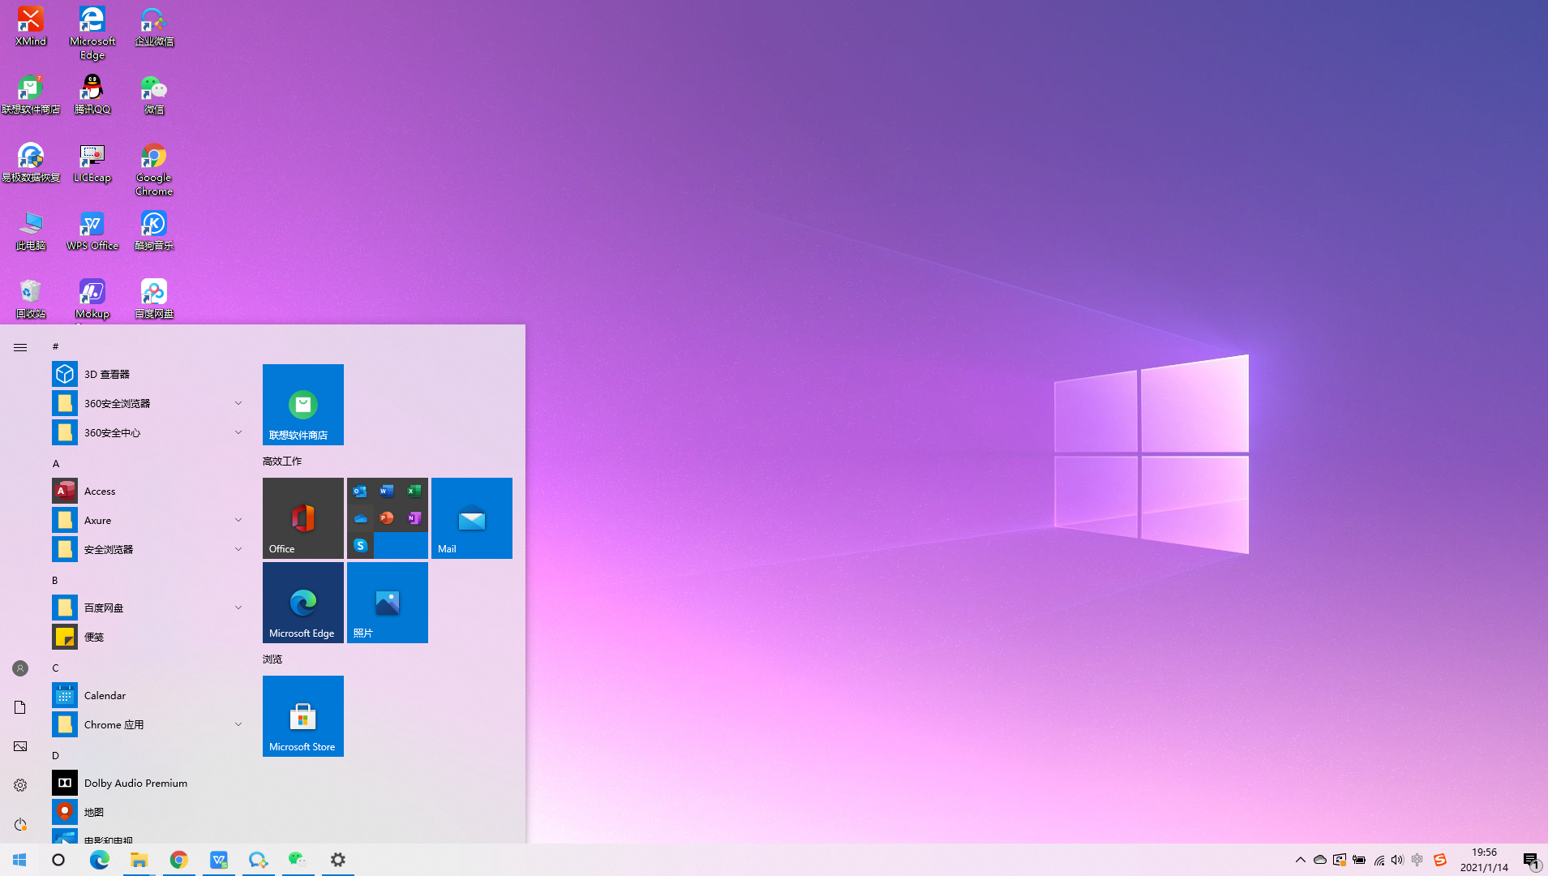Viewport: 1548px width, 876px height.
Task: Click the letter C section header
Action: (x=56, y=668)
